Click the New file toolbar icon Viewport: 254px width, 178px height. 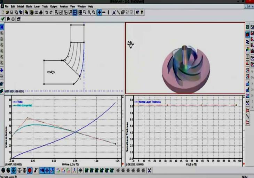pos(3,13)
